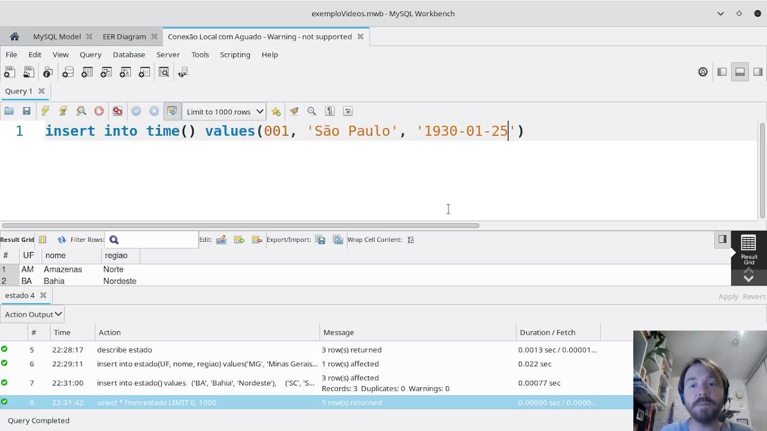Close the Query 1 tab

(x=41, y=91)
